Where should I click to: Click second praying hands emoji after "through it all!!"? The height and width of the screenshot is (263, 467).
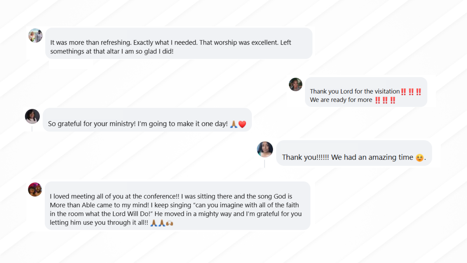coord(162,223)
